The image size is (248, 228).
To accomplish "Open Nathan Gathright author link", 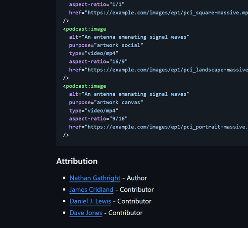I will pos(95,178).
